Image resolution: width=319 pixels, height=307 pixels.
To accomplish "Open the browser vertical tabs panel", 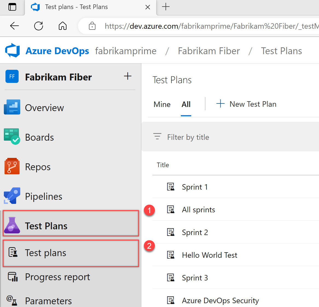I will pyautogui.click(x=12, y=7).
